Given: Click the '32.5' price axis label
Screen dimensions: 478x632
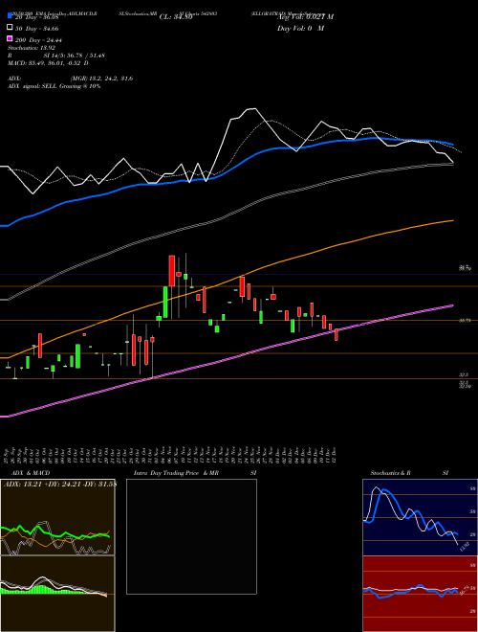Looking at the screenshot, I should 464,374.
